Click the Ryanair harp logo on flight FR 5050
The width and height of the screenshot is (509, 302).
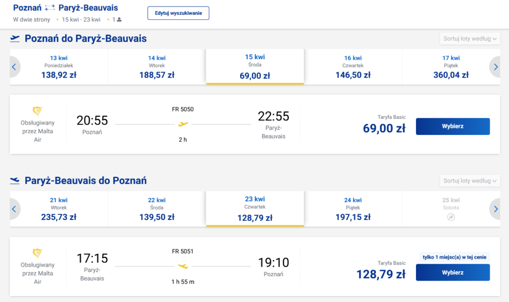[37, 111]
